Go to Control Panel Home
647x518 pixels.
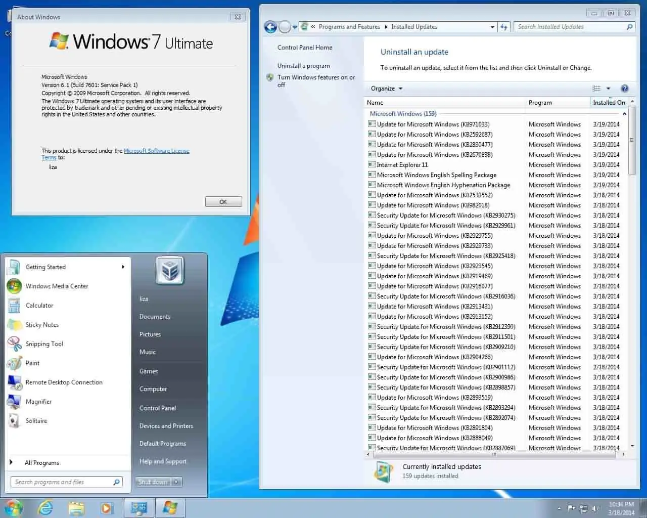(305, 48)
